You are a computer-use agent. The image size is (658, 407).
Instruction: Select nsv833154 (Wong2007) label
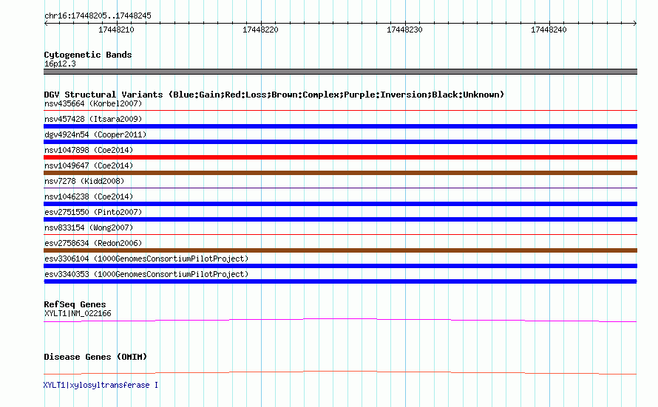click(x=89, y=228)
